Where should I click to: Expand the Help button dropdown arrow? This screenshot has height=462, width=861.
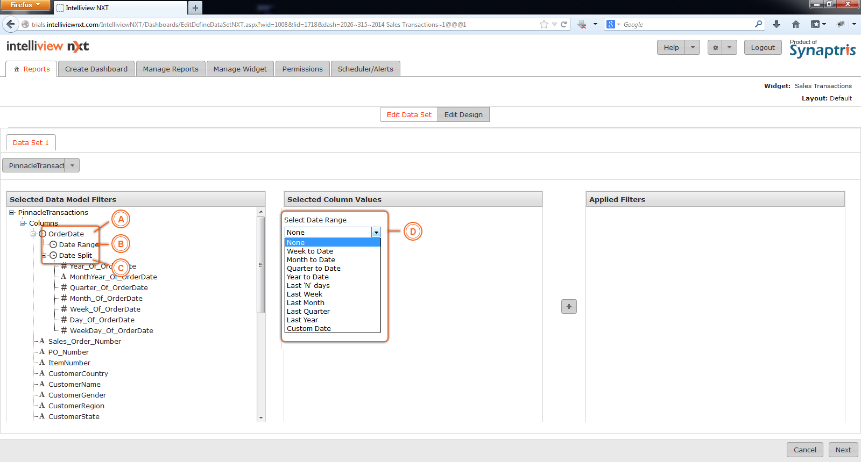(x=693, y=47)
